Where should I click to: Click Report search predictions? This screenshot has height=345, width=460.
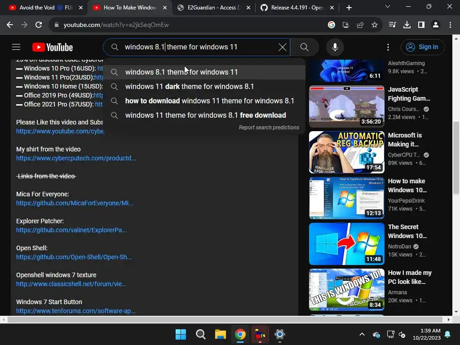pos(269,127)
